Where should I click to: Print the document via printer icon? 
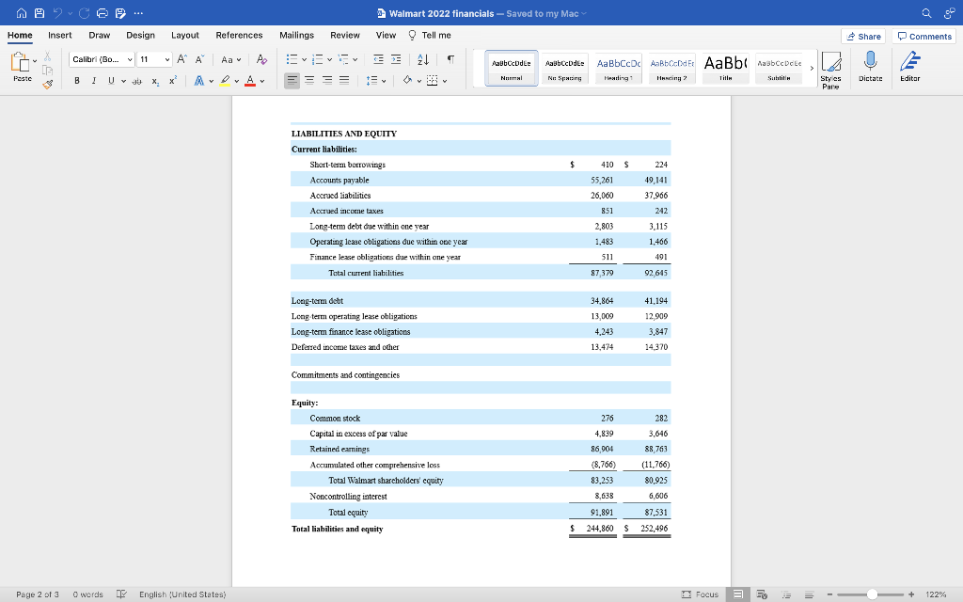[103, 13]
